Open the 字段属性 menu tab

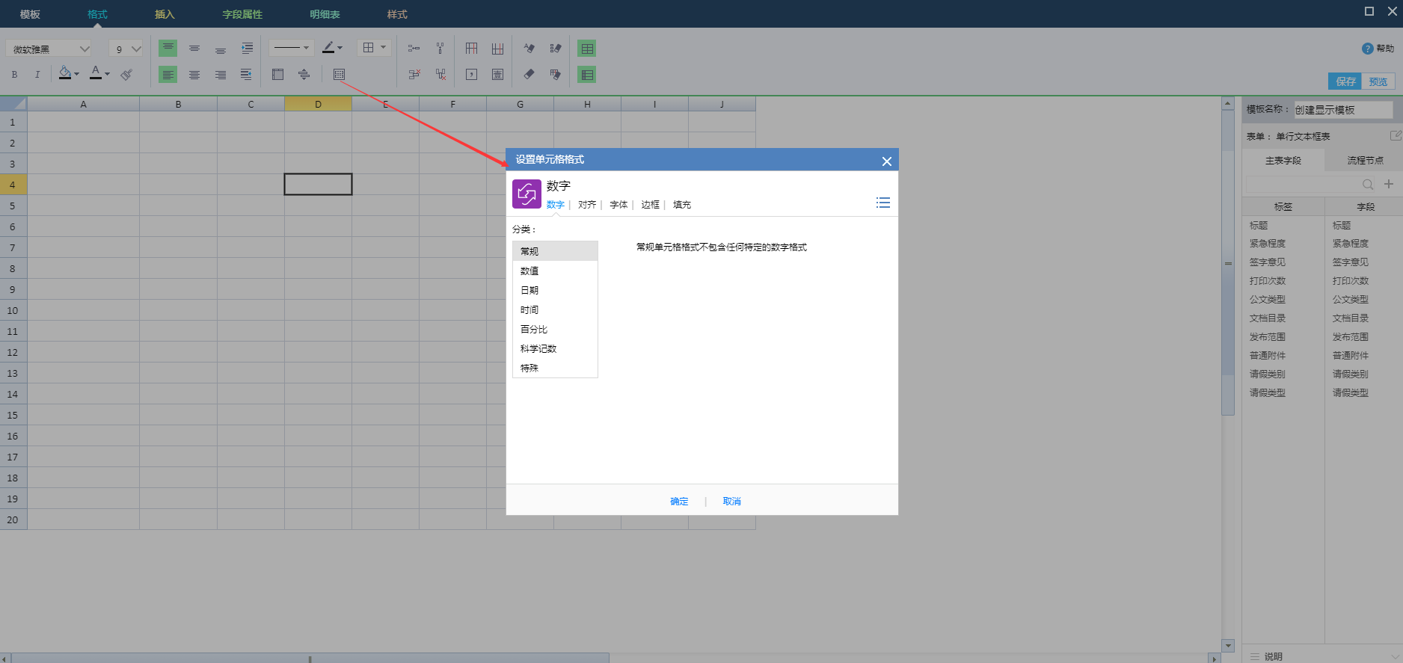242,14
